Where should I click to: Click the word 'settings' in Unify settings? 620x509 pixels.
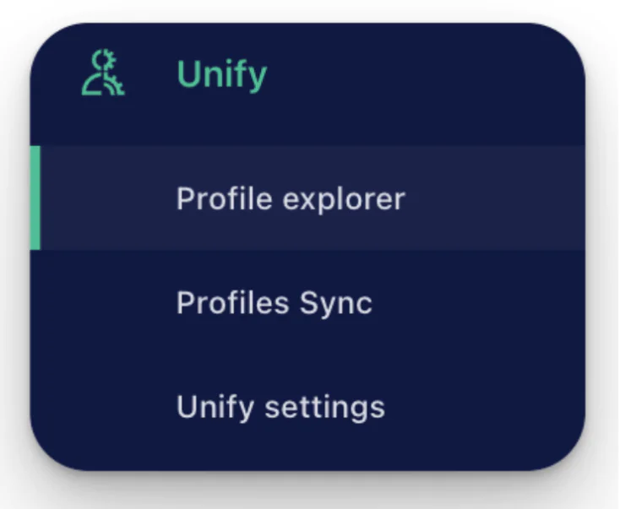click(324, 408)
